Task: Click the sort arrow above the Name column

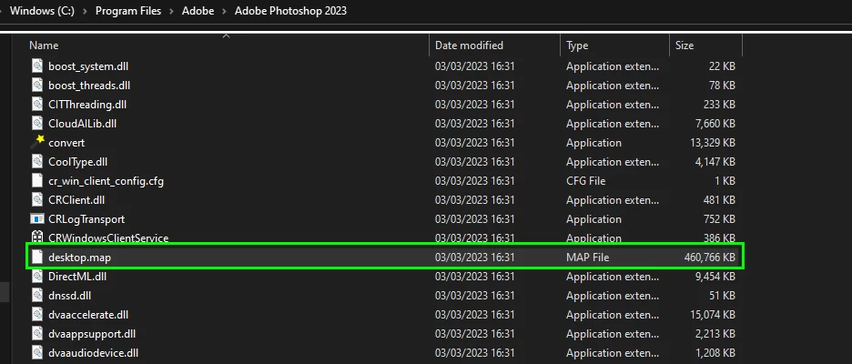Action: coord(227,35)
